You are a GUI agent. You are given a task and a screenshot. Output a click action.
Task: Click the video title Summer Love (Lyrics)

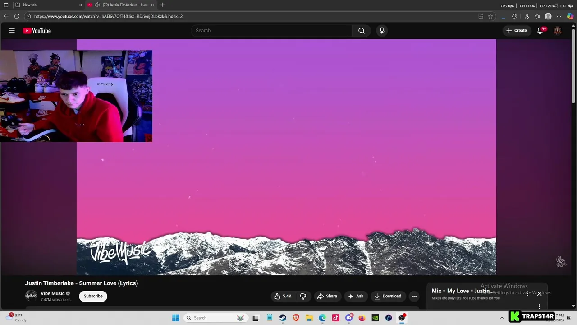[x=82, y=283]
